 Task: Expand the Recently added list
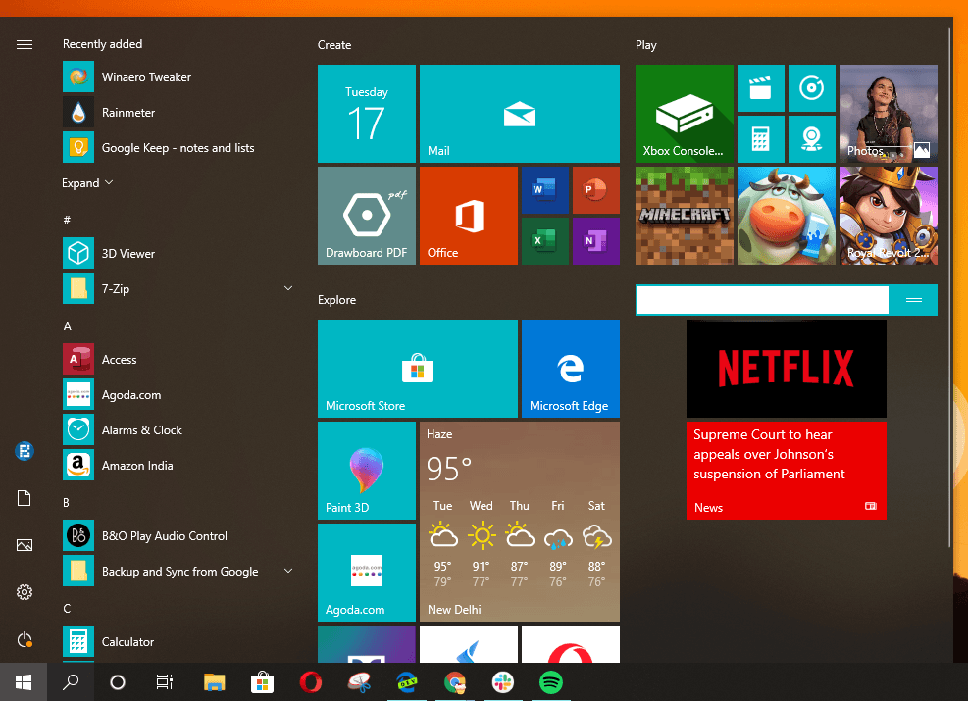click(x=87, y=183)
